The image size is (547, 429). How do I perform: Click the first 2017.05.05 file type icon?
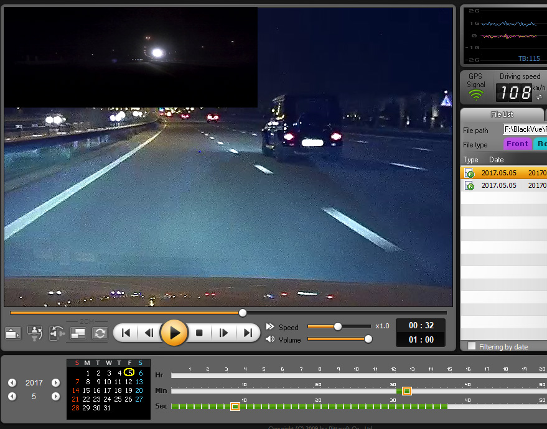[x=469, y=173]
